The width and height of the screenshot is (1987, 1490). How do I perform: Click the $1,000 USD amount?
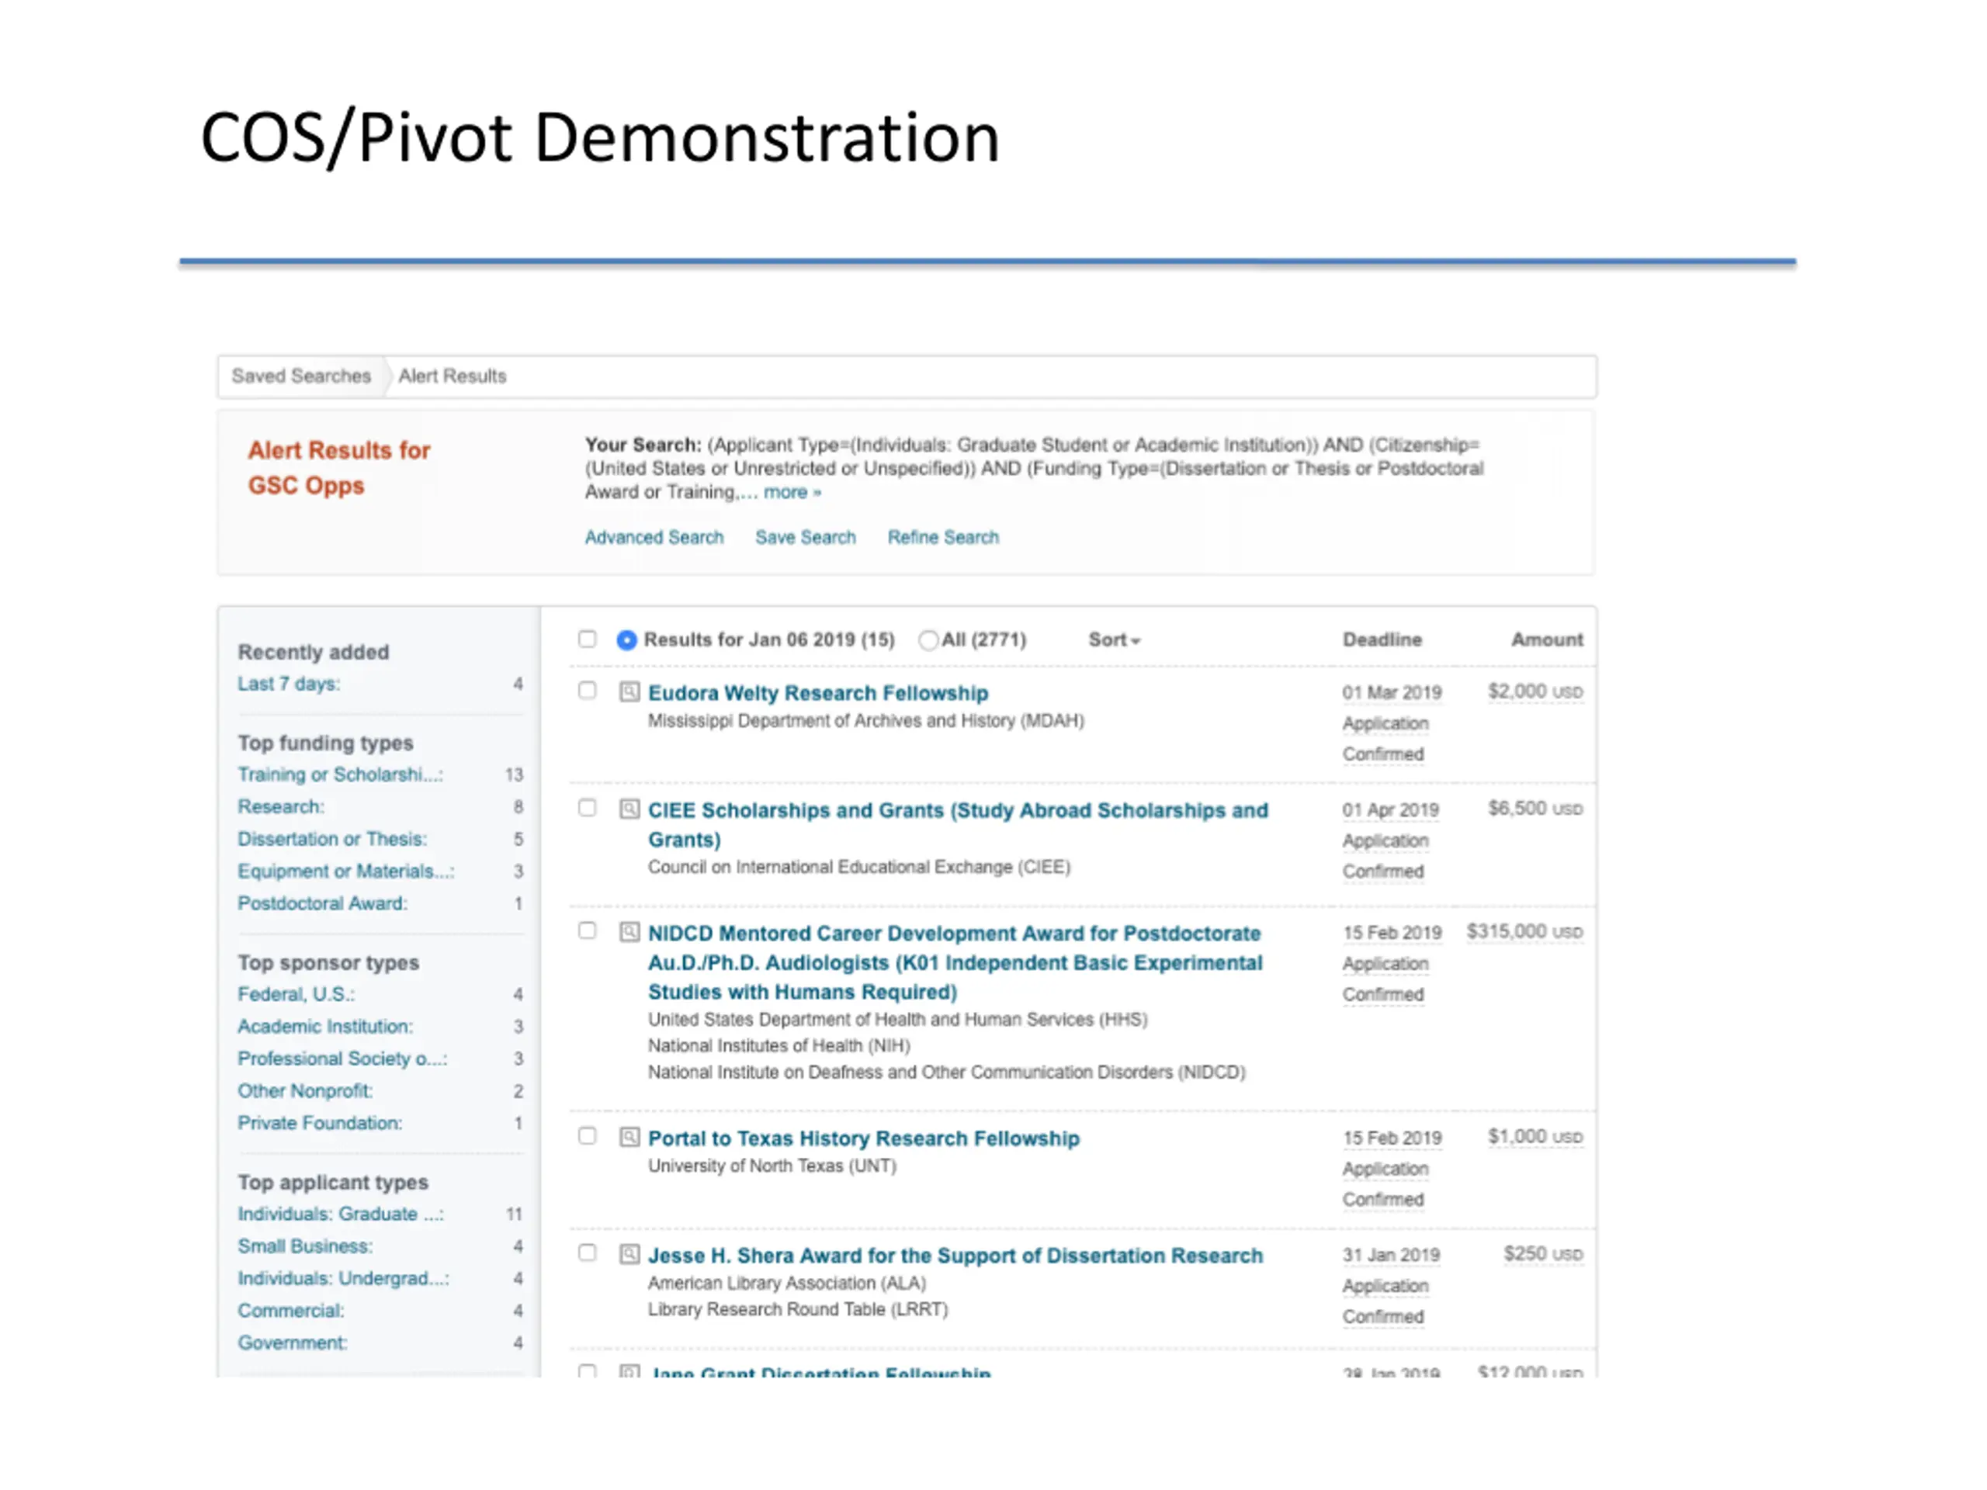[x=1535, y=1137]
